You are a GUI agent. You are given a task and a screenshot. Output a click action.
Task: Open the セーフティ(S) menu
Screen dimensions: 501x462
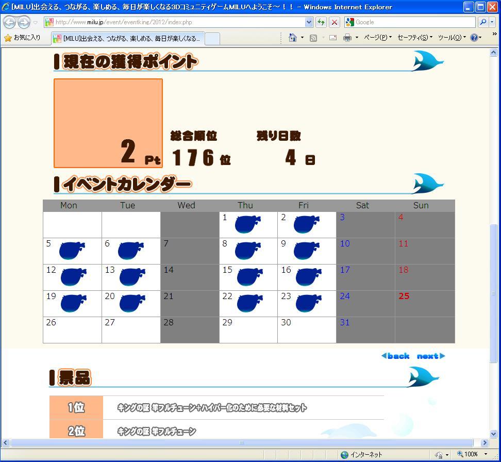coord(415,38)
